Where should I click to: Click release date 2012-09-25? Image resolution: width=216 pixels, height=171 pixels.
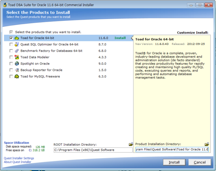[196, 44]
